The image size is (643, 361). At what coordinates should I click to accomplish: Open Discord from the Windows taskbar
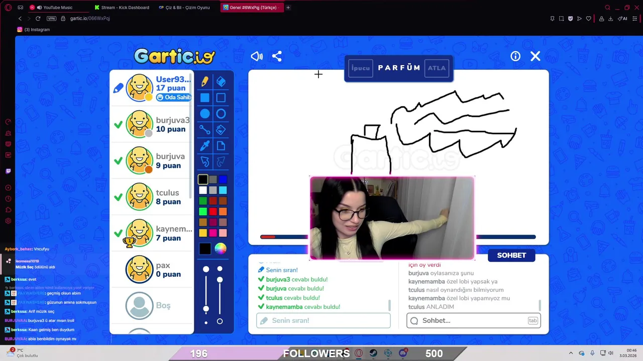tap(403, 353)
